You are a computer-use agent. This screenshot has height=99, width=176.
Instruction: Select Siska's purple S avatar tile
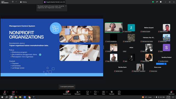pos(166,48)
